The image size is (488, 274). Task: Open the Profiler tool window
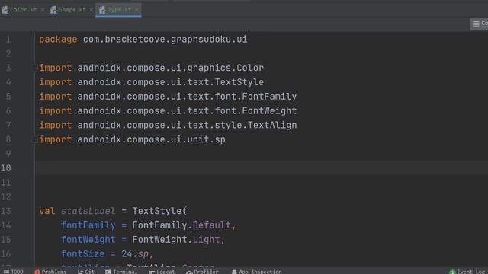pyautogui.click(x=202, y=272)
